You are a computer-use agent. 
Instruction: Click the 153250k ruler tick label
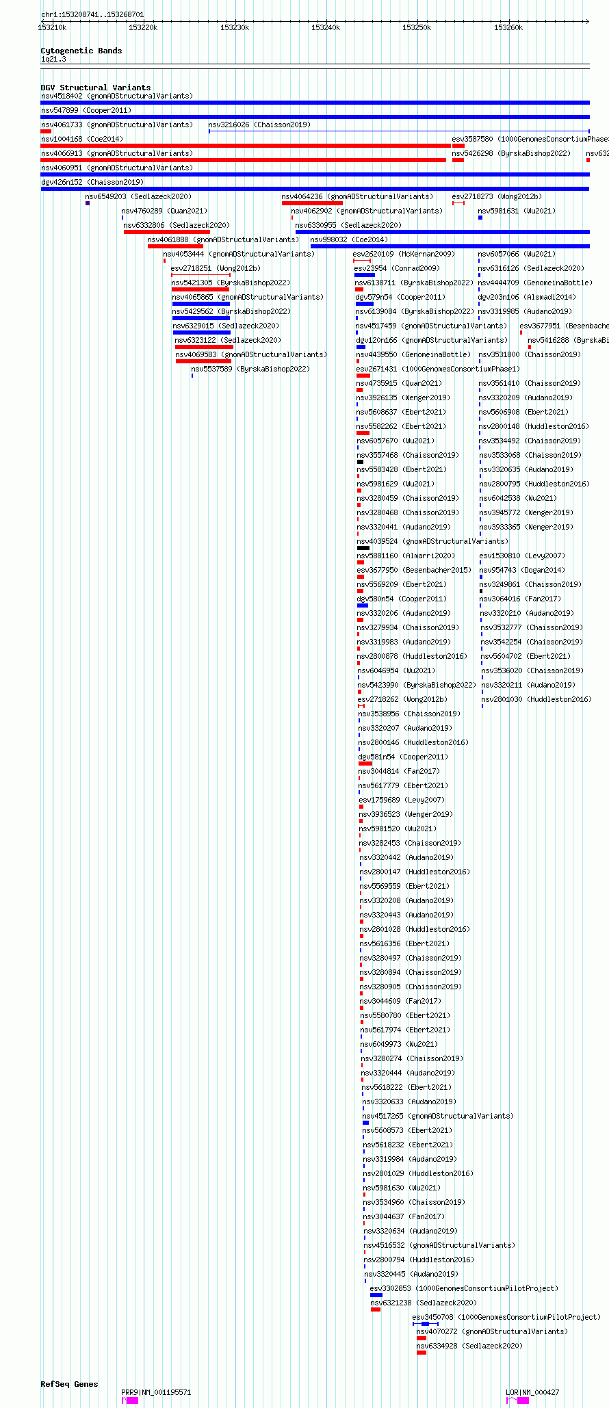coord(417,27)
